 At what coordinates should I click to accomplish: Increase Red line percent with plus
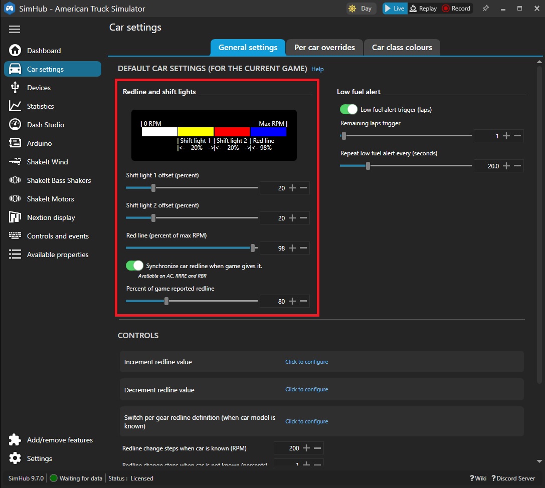[292, 248]
